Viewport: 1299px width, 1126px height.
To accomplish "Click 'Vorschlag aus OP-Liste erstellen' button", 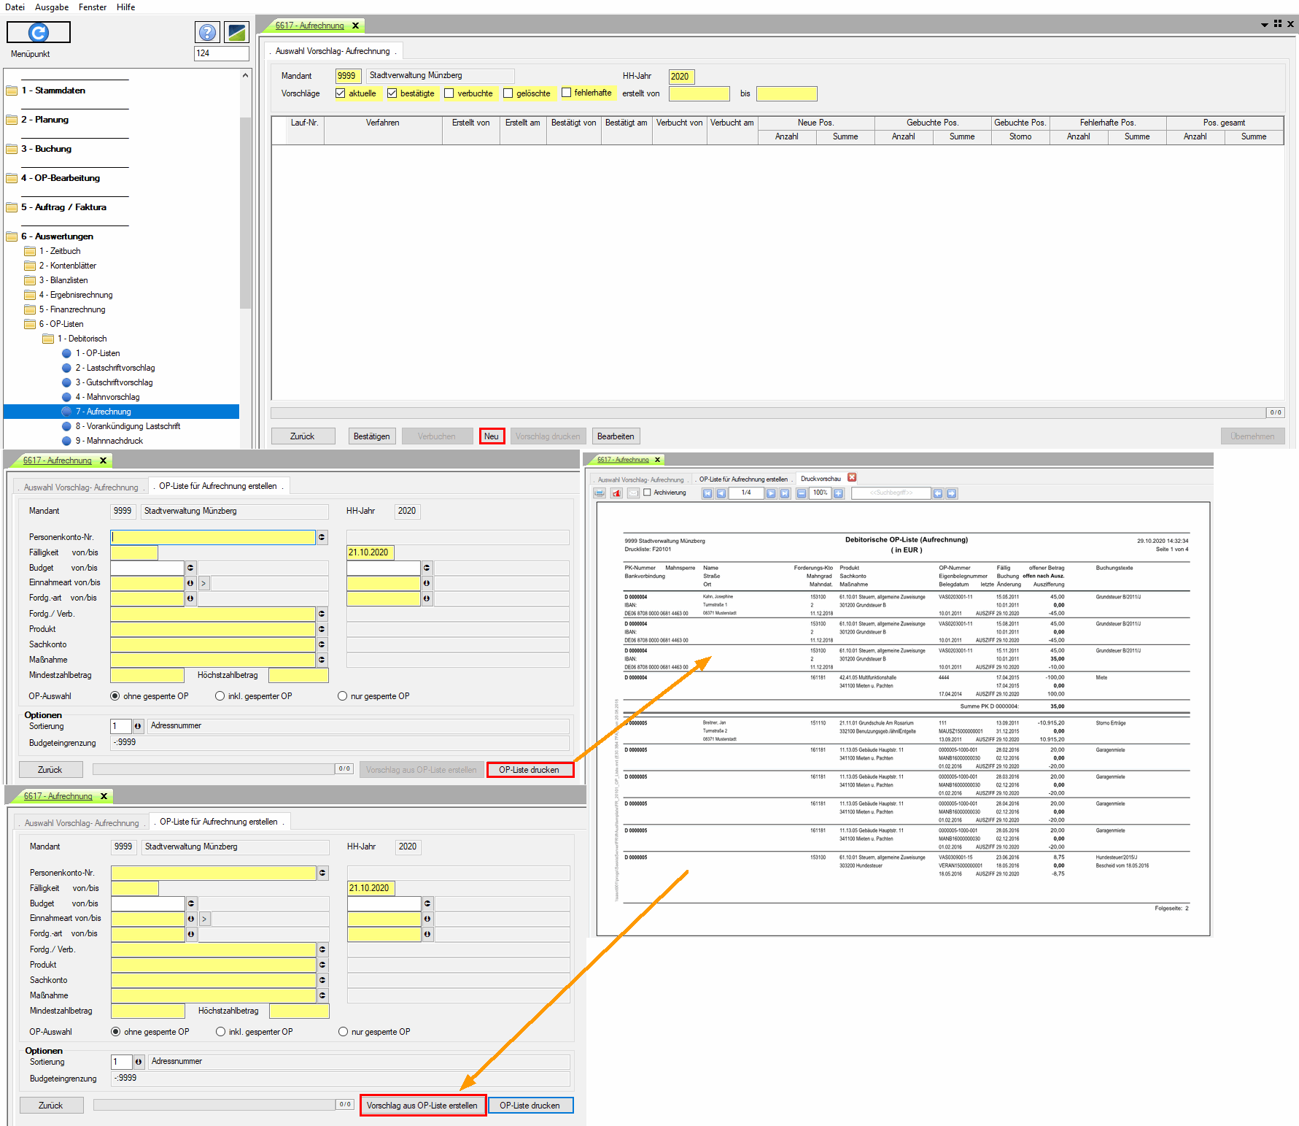I will (422, 1106).
